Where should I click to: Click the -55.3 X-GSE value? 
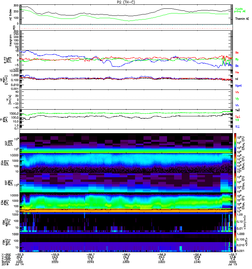click(x=20, y=255)
